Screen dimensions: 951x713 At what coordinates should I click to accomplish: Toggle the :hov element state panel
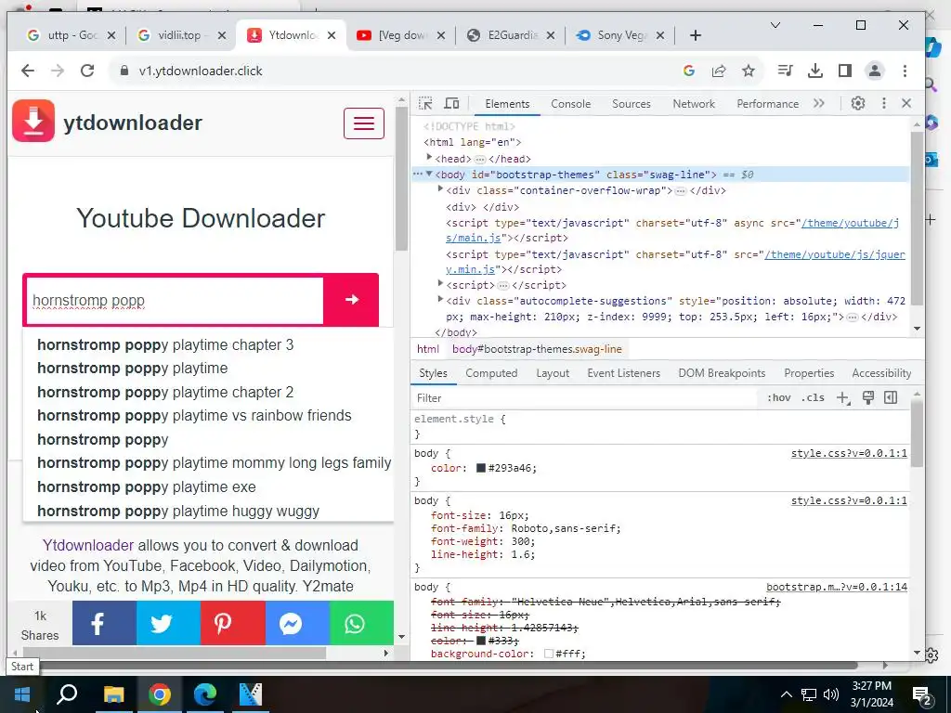coord(779,397)
